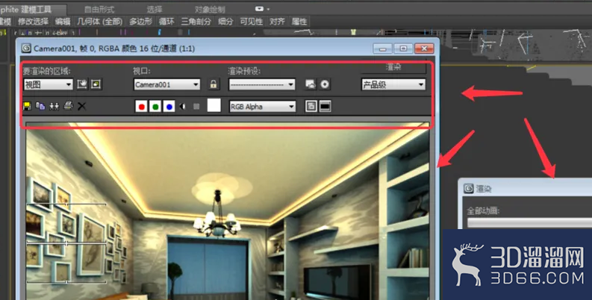
Task: Open the 细分 ribbon panel
Action: tap(225, 22)
